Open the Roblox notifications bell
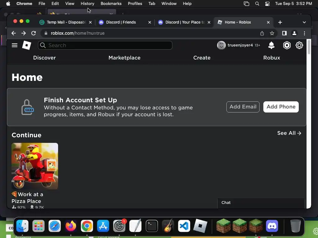 click(271, 45)
